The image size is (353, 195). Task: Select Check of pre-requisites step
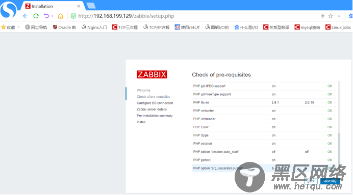tap(154, 97)
